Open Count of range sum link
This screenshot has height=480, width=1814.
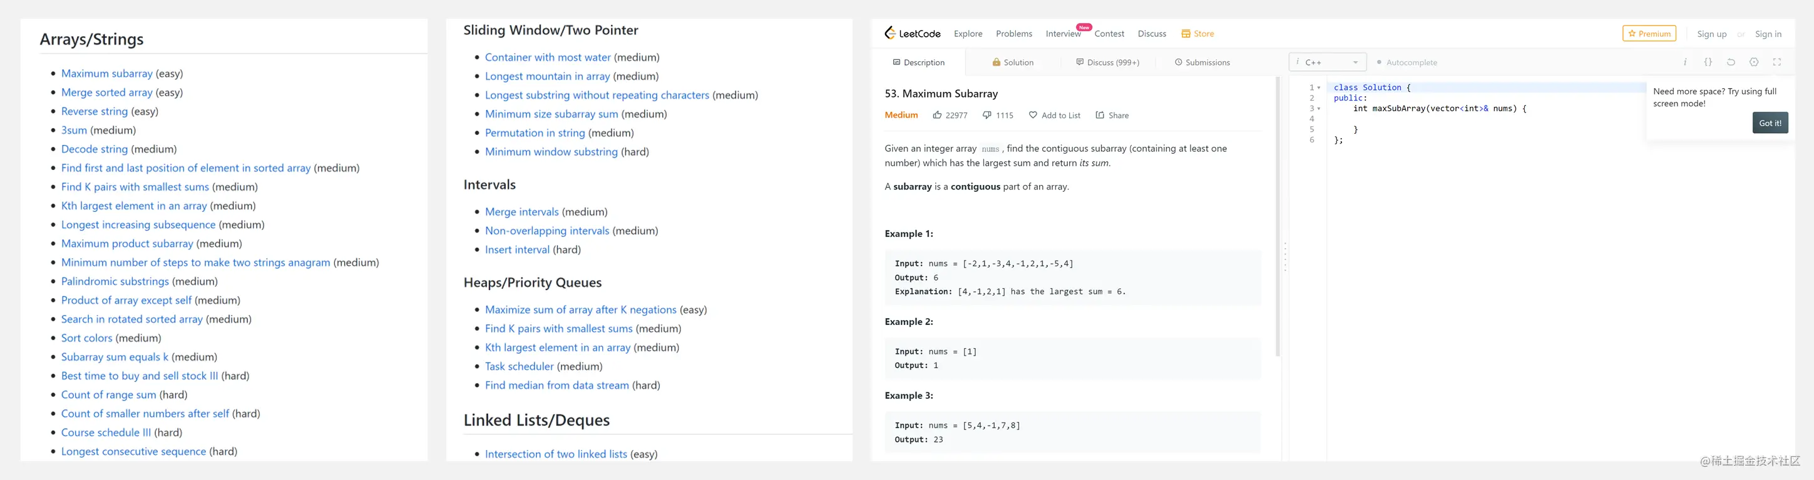108,395
